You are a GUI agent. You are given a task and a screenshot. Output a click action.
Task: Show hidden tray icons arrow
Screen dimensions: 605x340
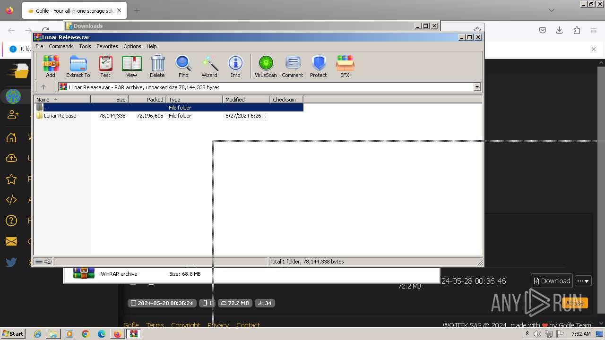click(x=527, y=334)
